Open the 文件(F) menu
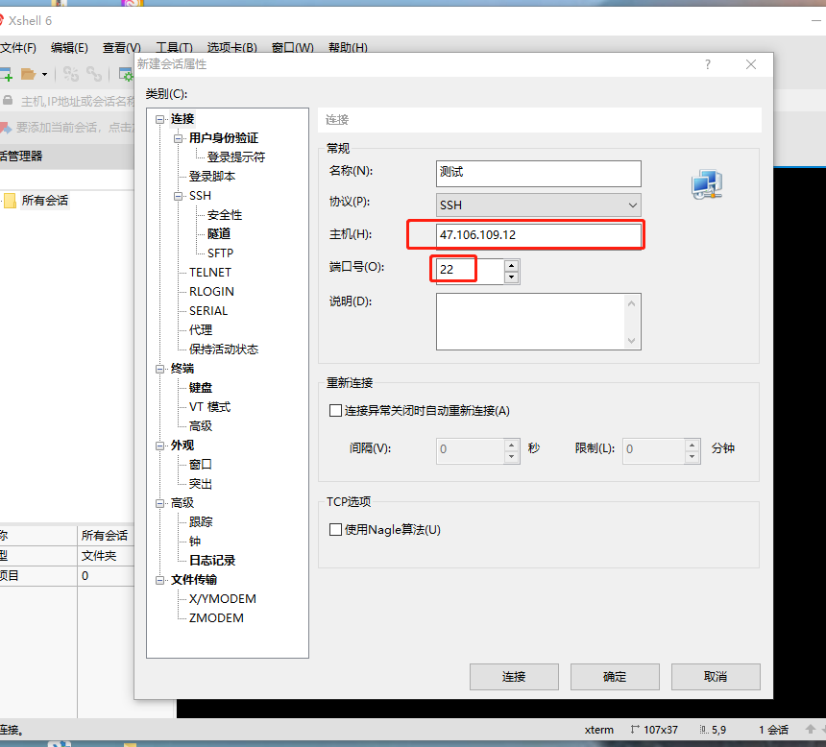 point(18,48)
